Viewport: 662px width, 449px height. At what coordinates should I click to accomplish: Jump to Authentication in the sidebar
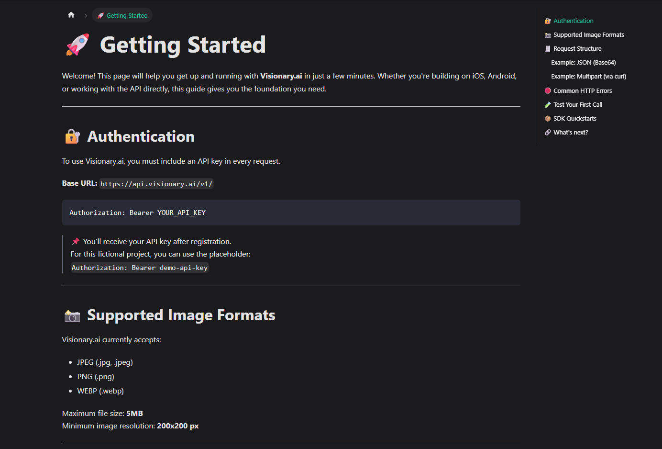(x=573, y=21)
